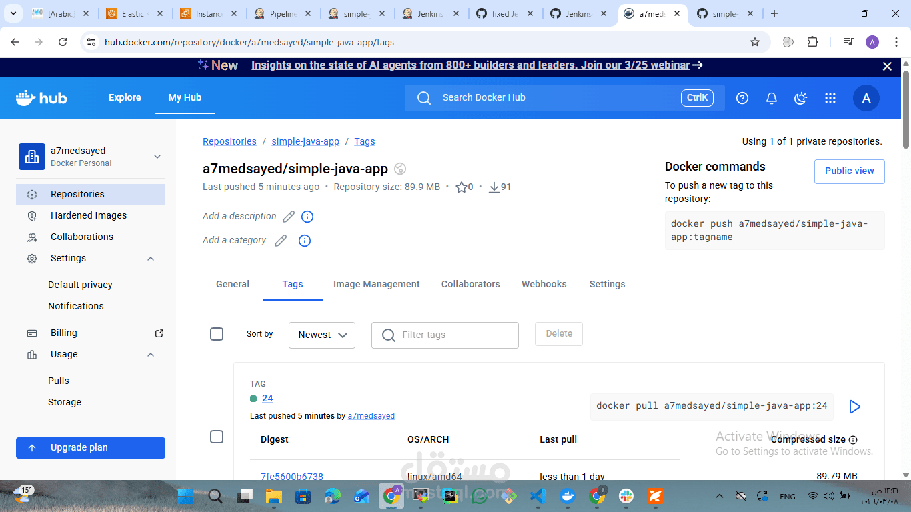Open the webinar insights banner link
The image size is (911, 512).
coord(470,65)
